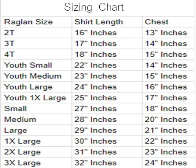Viewport: 196px width, 168px height.
Task: Click the 24" Inches chest cell
Action: coord(166,163)
